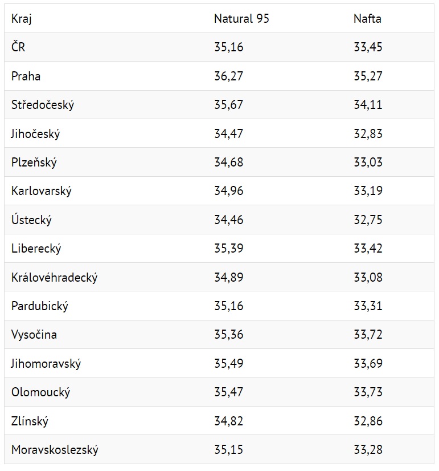Click the Pardubický region cell
The width and height of the screenshot is (439, 471).
(x=40, y=306)
